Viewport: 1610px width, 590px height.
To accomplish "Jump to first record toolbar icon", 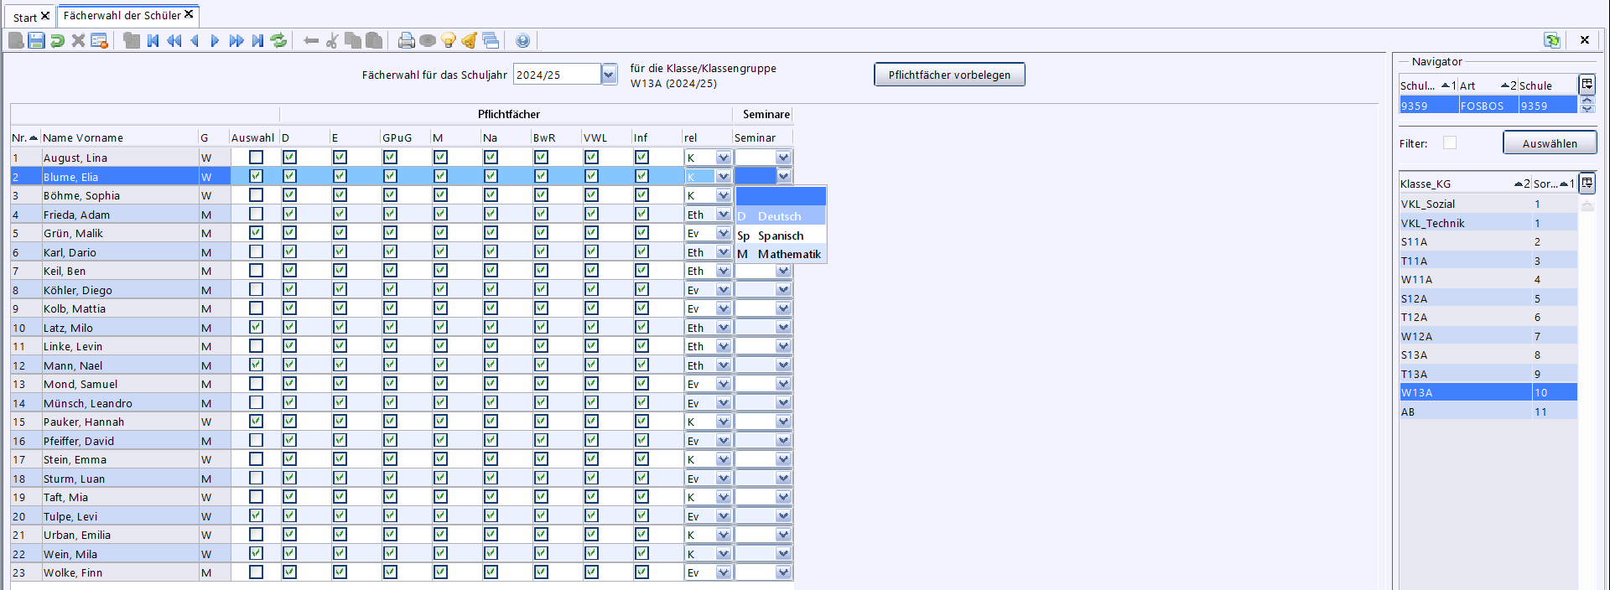I will tap(153, 40).
